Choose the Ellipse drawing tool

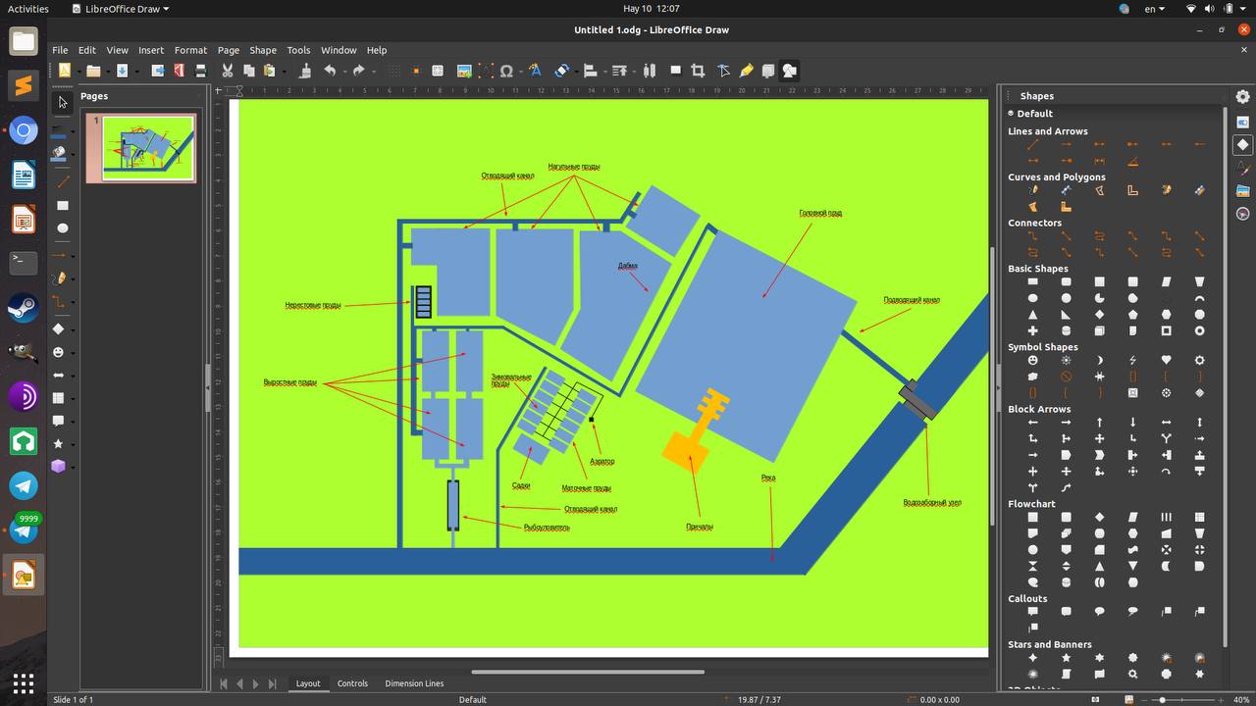click(x=63, y=228)
